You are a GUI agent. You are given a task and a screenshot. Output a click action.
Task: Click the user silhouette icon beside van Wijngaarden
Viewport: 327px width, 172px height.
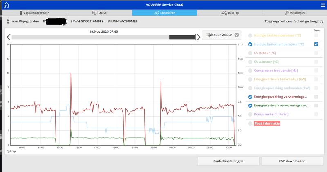click(x=8, y=21)
